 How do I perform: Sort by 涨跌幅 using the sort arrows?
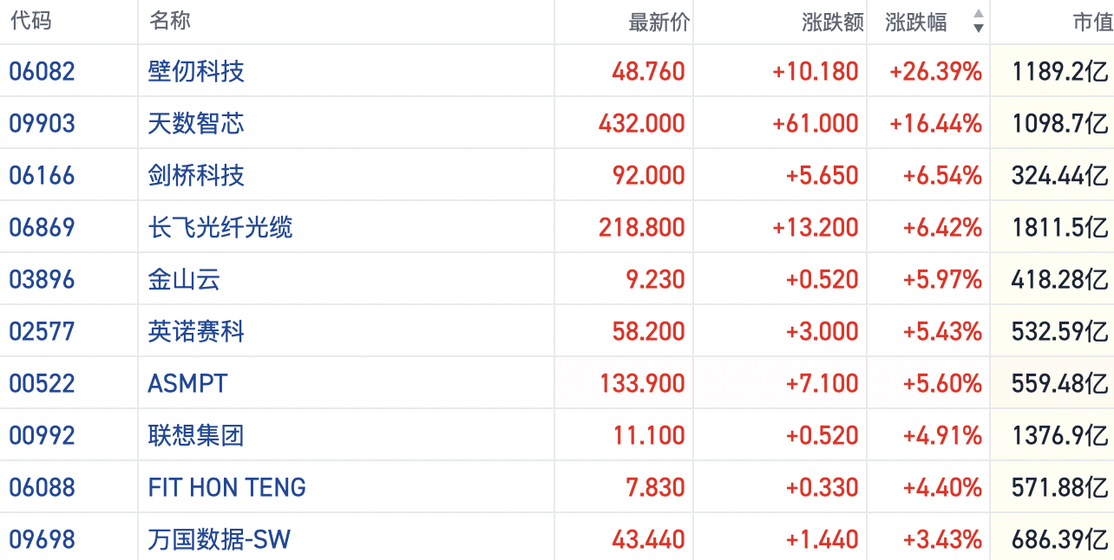979,22
